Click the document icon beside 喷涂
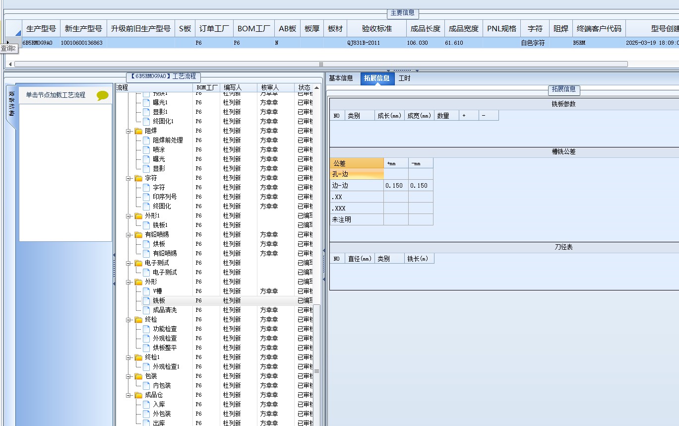The height and width of the screenshot is (426, 679). pos(146,150)
